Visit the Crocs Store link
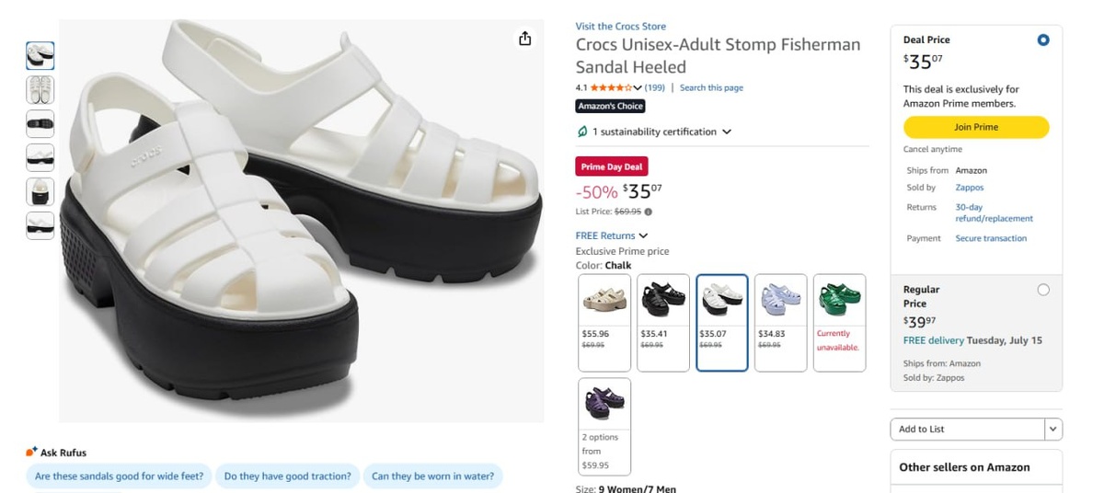This screenshot has height=493, width=1104. pos(620,26)
